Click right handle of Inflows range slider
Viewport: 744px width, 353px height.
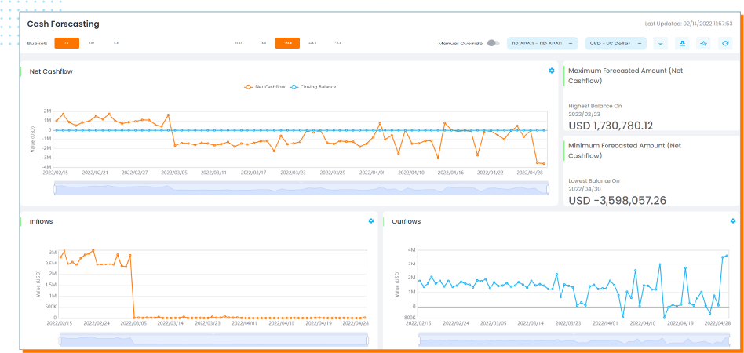click(x=367, y=340)
